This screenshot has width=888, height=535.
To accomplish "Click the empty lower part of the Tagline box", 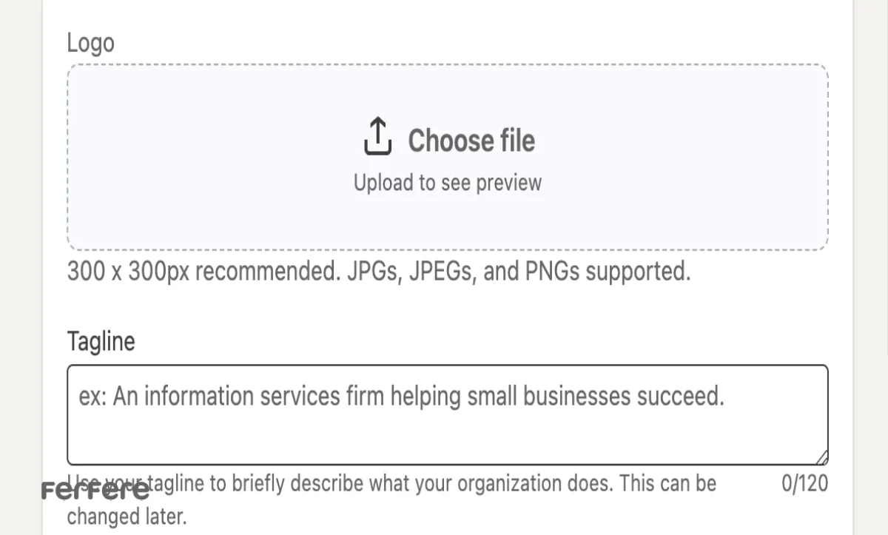I will click(x=448, y=440).
